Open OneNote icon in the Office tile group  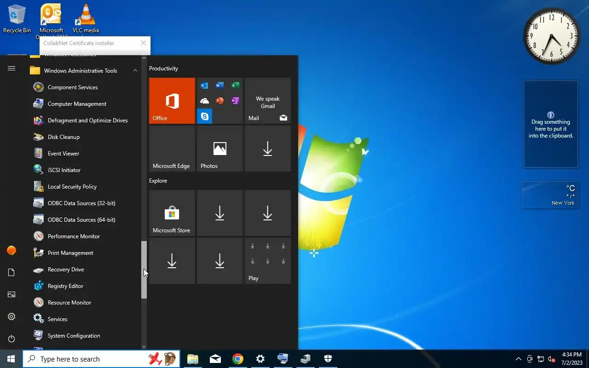235,101
